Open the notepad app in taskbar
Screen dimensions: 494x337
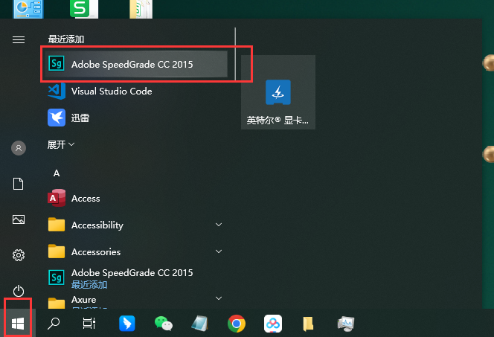point(199,324)
